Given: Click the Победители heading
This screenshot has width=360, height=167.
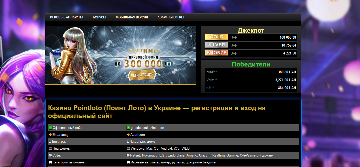Looking at the screenshot, I should [251, 64].
